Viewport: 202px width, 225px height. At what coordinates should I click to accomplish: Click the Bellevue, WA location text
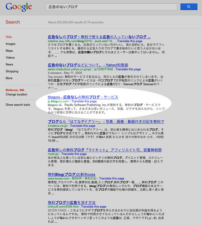(x=15, y=90)
